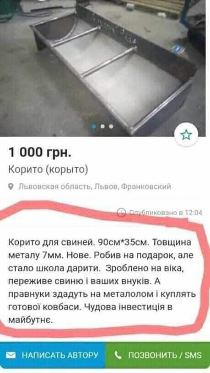Tap the phone handset icon on green button
Viewport: 210px width, 373px height.
pos(118,355)
